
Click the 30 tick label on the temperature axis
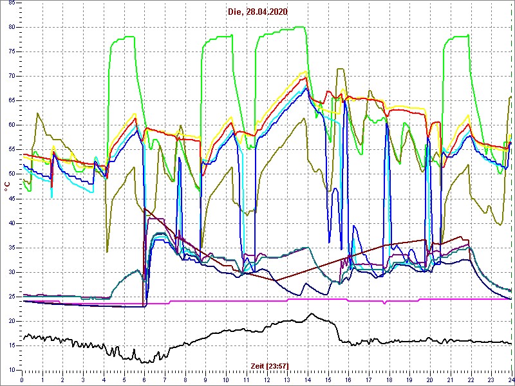pos(11,272)
